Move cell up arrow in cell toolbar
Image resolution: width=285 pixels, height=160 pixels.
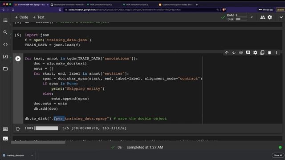pos(227,52)
